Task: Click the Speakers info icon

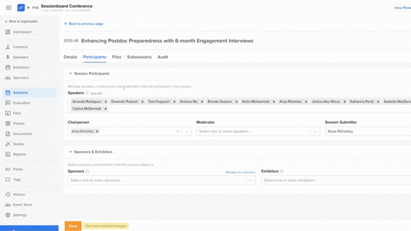Action: 87,93
